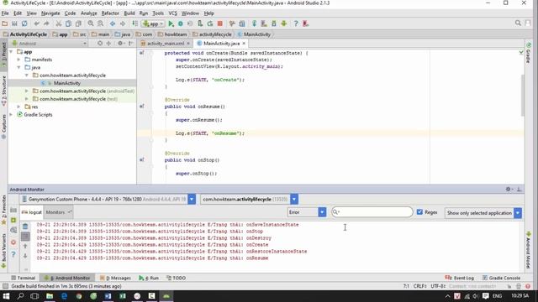Run the app with green play icon
Screen dimensions: 538x302
(x=171, y=23)
